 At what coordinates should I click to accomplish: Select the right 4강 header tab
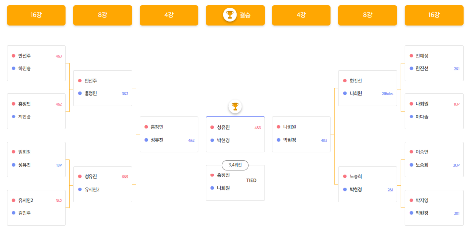point(301,15)
